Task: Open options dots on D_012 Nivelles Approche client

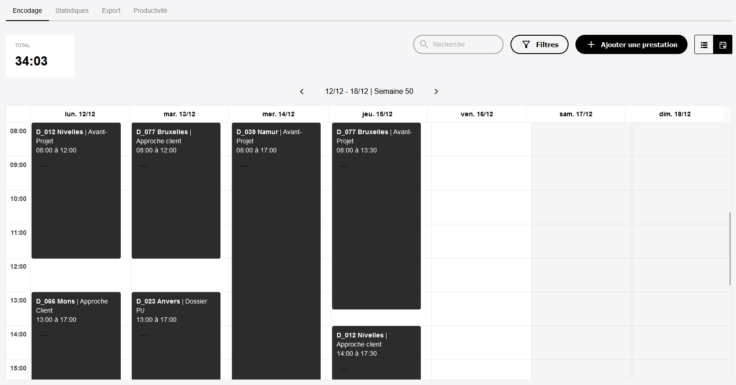Action: pyautogui.click(x=344, y=369)
